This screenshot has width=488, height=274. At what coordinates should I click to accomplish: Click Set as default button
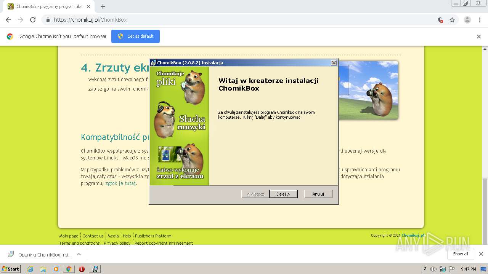point(135,36)
